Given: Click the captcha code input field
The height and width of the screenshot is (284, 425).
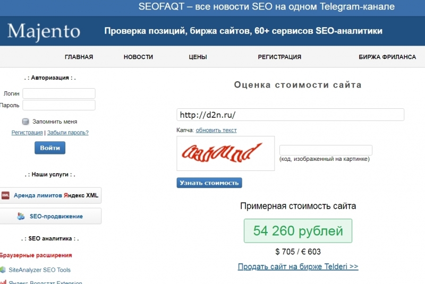Looking at the screenshot, I should pyautogui.click(x=326, y=150).
